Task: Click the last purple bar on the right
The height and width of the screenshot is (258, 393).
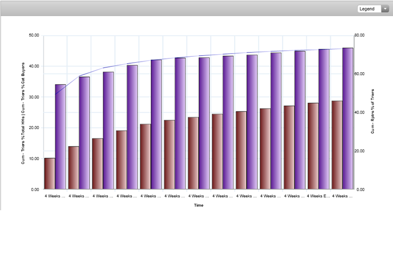Action: coord(348,118)
